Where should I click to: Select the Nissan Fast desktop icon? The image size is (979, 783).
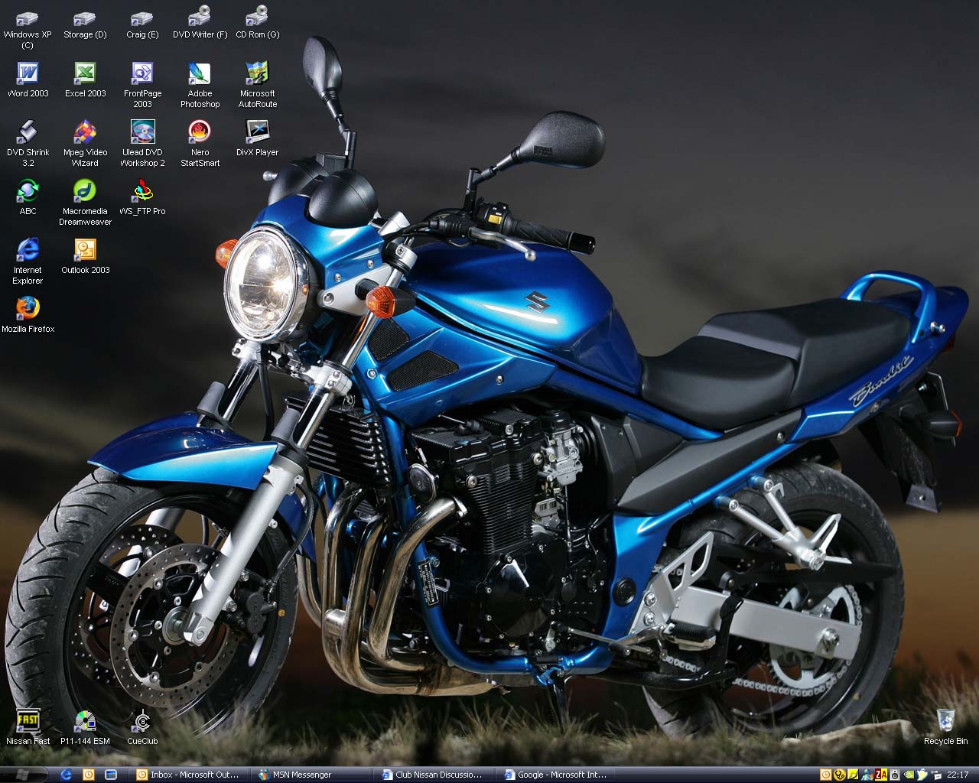pyautogui.click(x=28, y=727)
